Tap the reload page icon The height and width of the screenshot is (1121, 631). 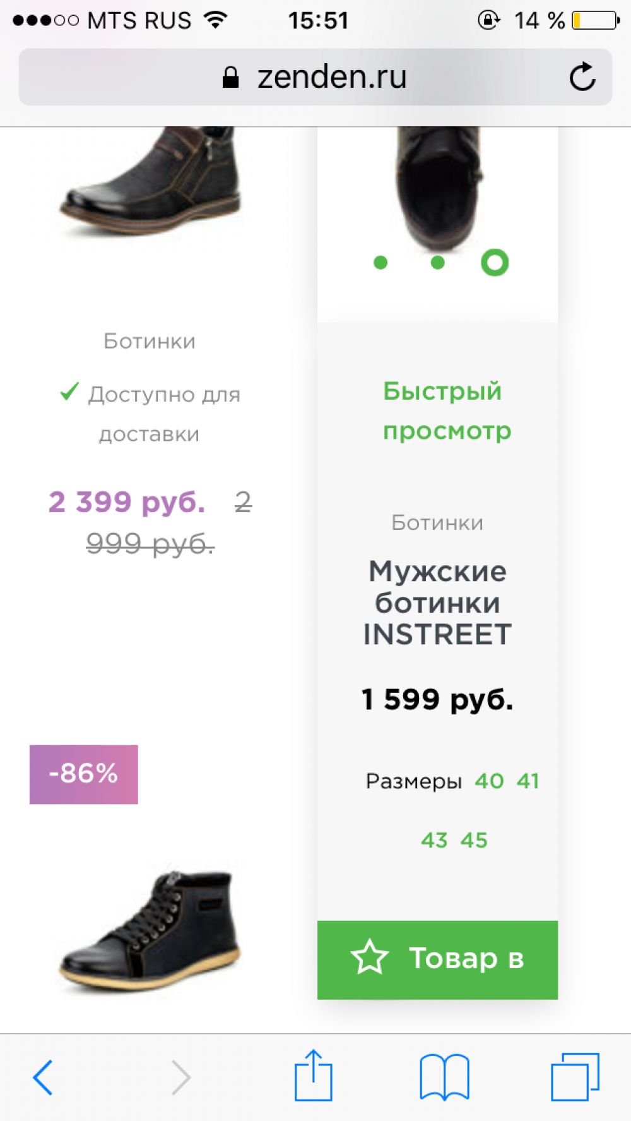tap(582, 77)
